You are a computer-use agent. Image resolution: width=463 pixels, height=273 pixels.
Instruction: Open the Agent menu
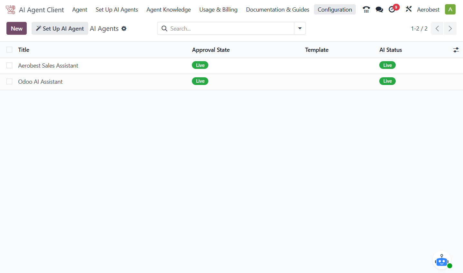[80, 10]
